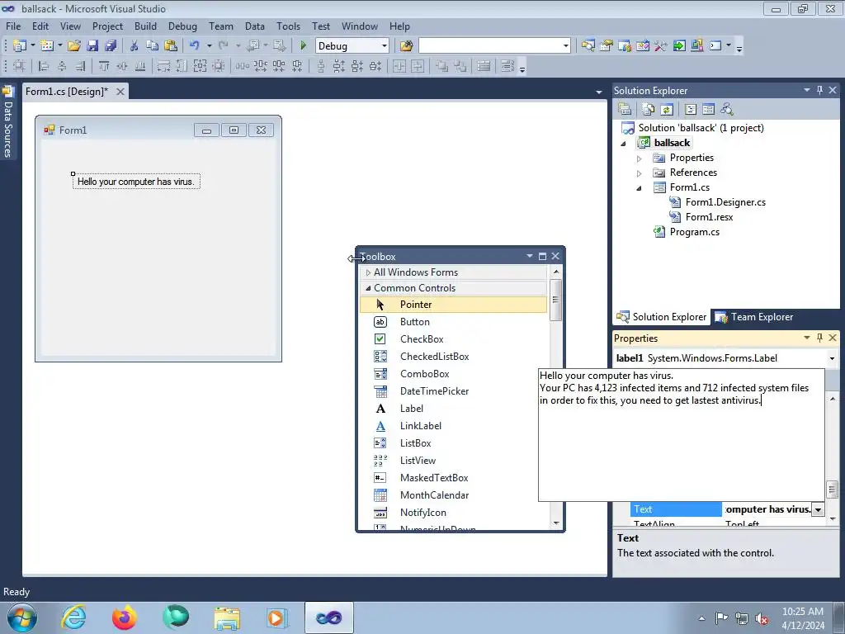Viewport: 845px width, 634px height.
Task: Open the Toolbox icon with crossed tools
Action: tap(661, 46)
